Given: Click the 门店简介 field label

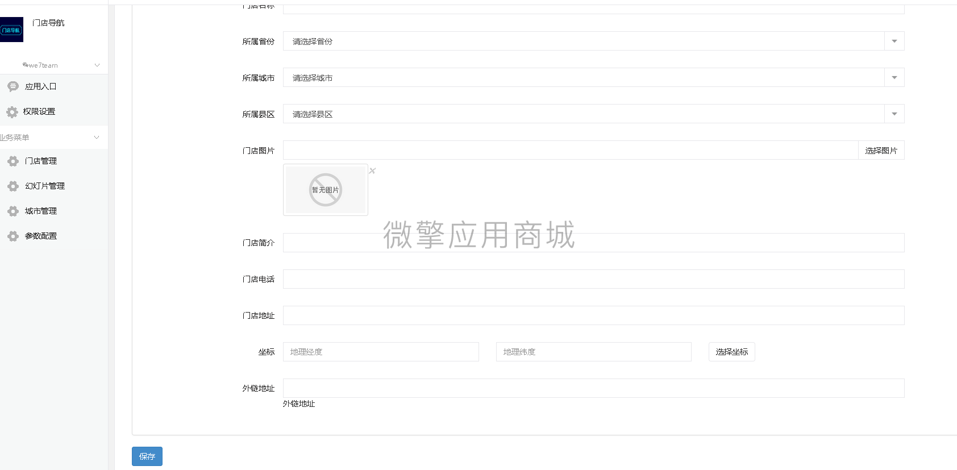Looking at the screenshot, I should [259, 243].
